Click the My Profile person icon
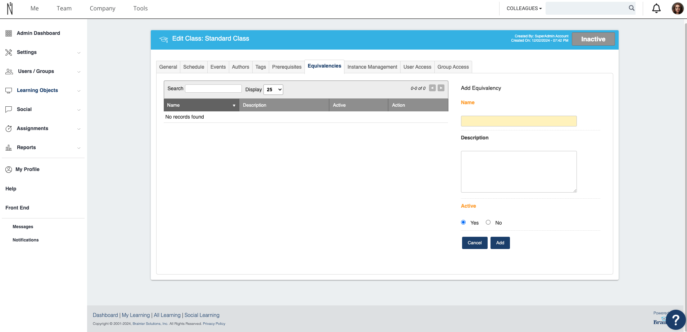This screenshot has width=687, height=332. click(9, 170)
